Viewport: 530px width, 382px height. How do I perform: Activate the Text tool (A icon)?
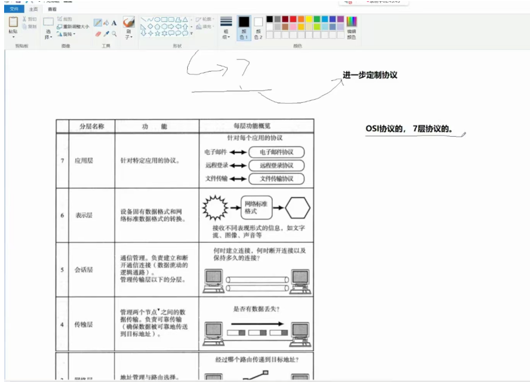pyautogui.click(x=114, y=23)
